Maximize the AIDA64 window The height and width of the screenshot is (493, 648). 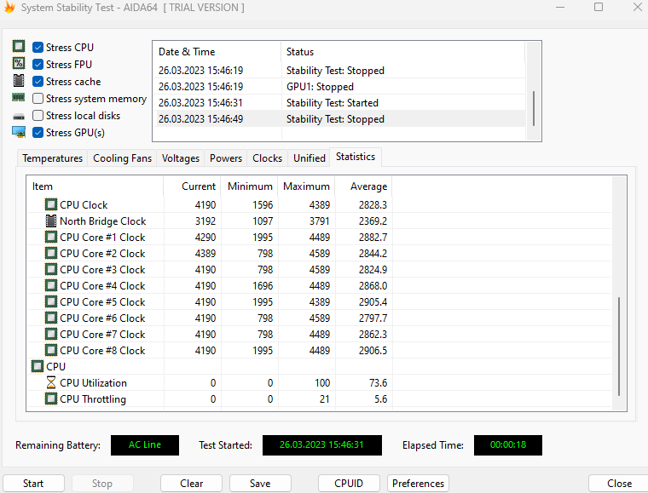pyautogui.click(x=599, y=7)
